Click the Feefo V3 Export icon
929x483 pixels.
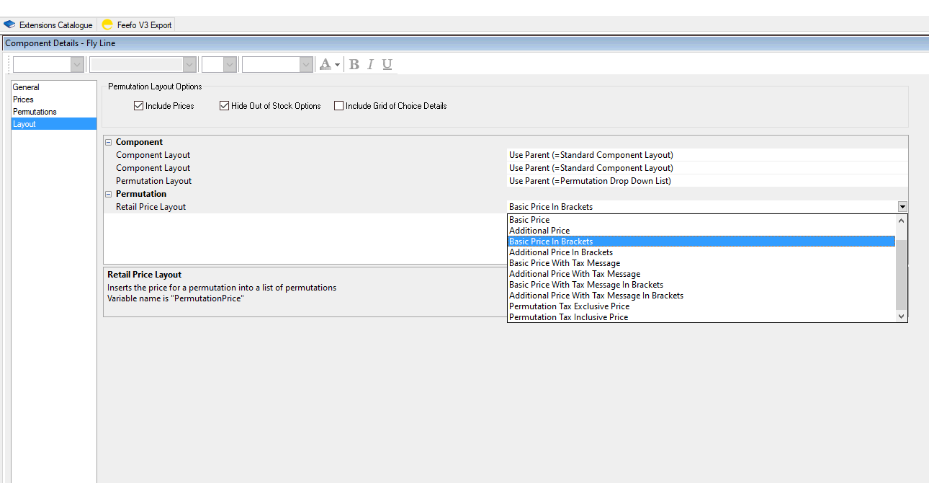pos(107,25)
